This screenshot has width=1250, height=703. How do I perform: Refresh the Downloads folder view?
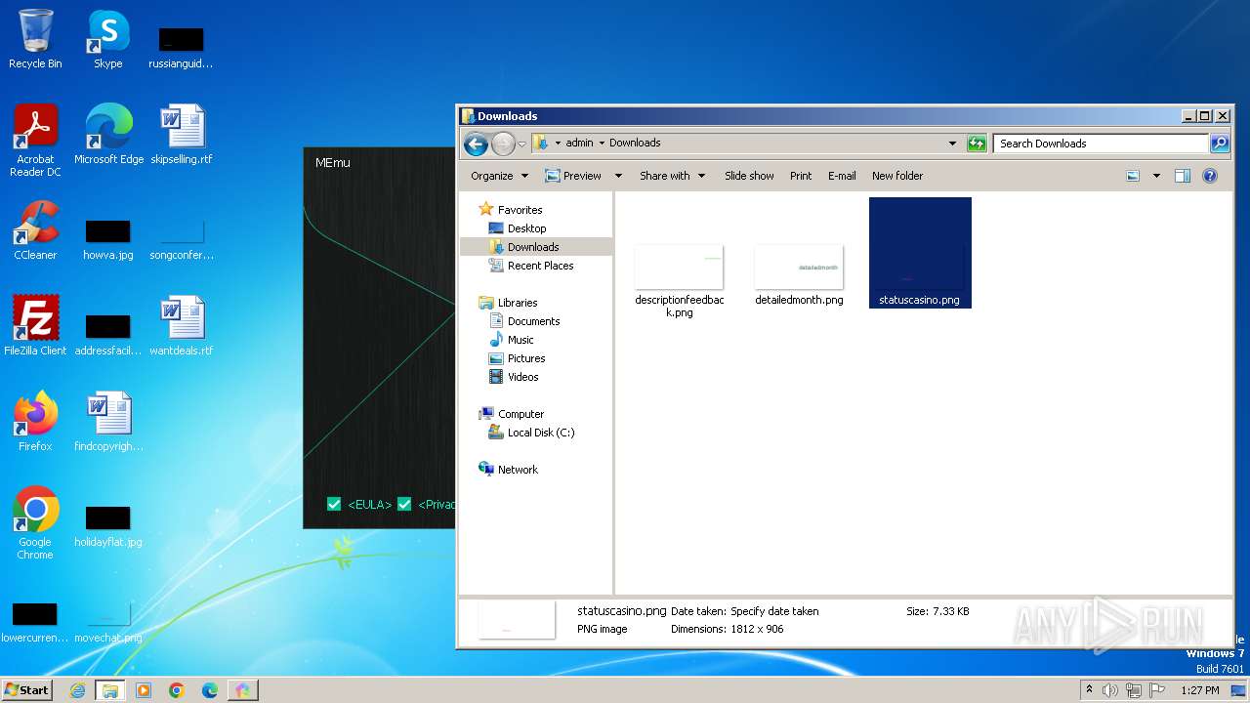pyautogui.click(x=977, y=144)
